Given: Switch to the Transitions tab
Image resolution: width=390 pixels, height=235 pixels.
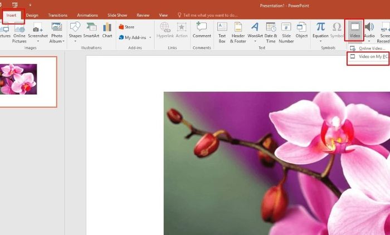Looking at the screenshot, I should tap(58, 16).
